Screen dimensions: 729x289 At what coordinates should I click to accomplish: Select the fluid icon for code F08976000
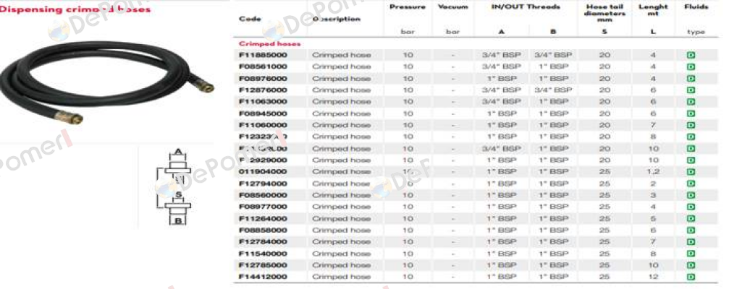pyautogui.click(x=691, y=79)
